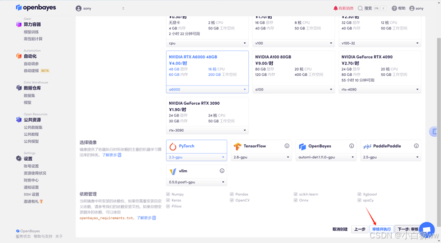Image resolution: width=441 pixels, height=243 pixels.
Task: Show info for the vllm image
Action: [x=222, y=171]
